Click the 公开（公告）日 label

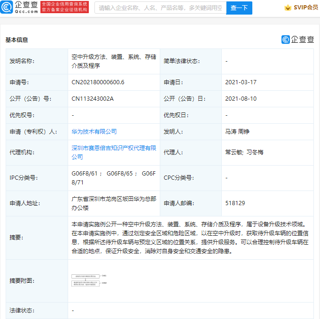(185, 99)
